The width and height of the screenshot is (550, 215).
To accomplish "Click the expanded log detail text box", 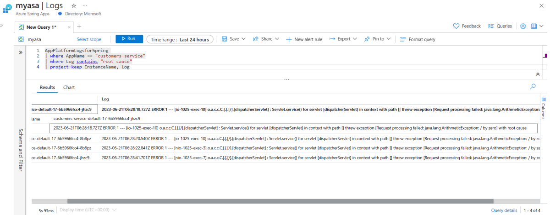I will click(x=293, y=128).
